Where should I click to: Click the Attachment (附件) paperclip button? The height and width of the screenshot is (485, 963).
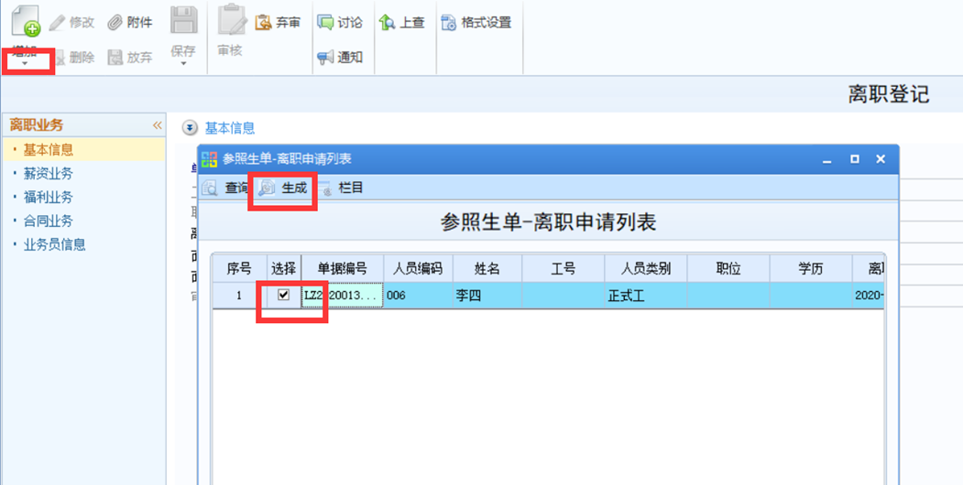(x=129, y=23)
